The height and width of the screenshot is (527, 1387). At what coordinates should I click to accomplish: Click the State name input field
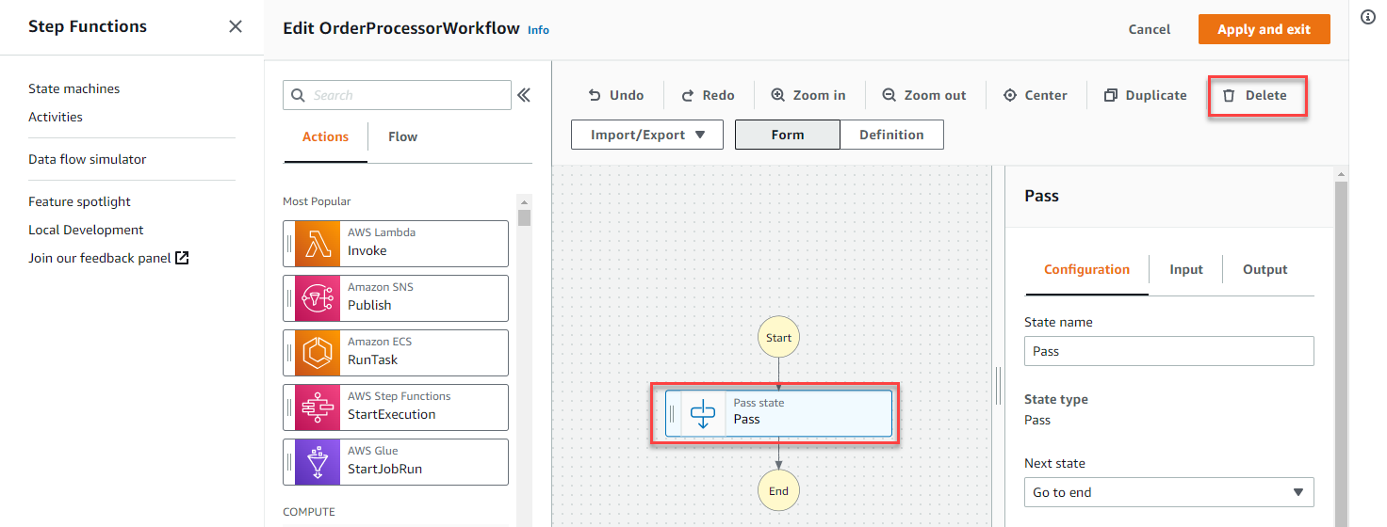(1168, 351)
